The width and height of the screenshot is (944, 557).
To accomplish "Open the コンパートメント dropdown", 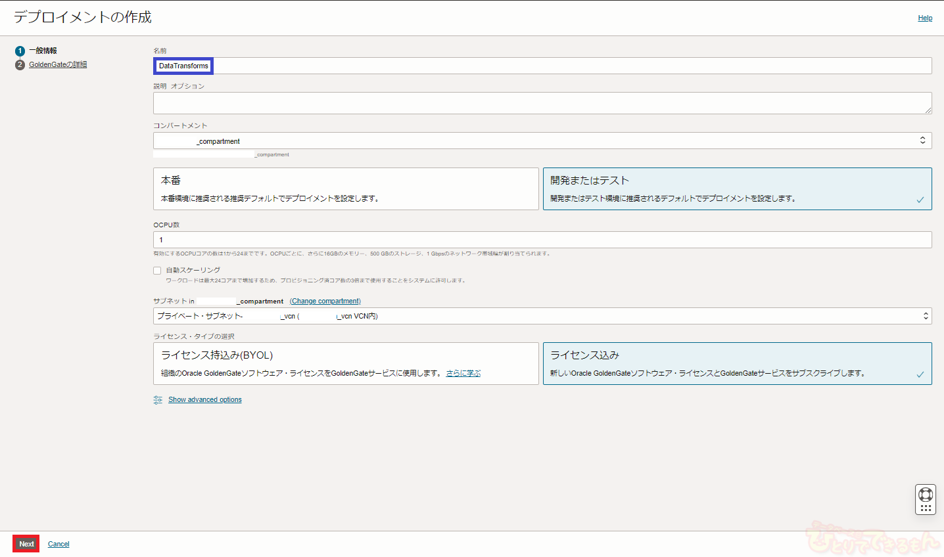I will 542,141.
